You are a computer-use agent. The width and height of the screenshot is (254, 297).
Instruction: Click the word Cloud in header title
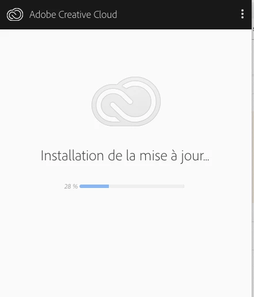(x=105, y=14)
